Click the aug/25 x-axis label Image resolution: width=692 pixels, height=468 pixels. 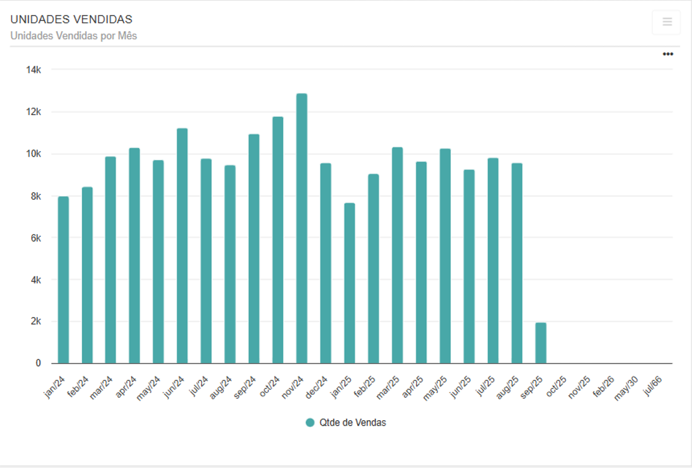coord(507,387)
